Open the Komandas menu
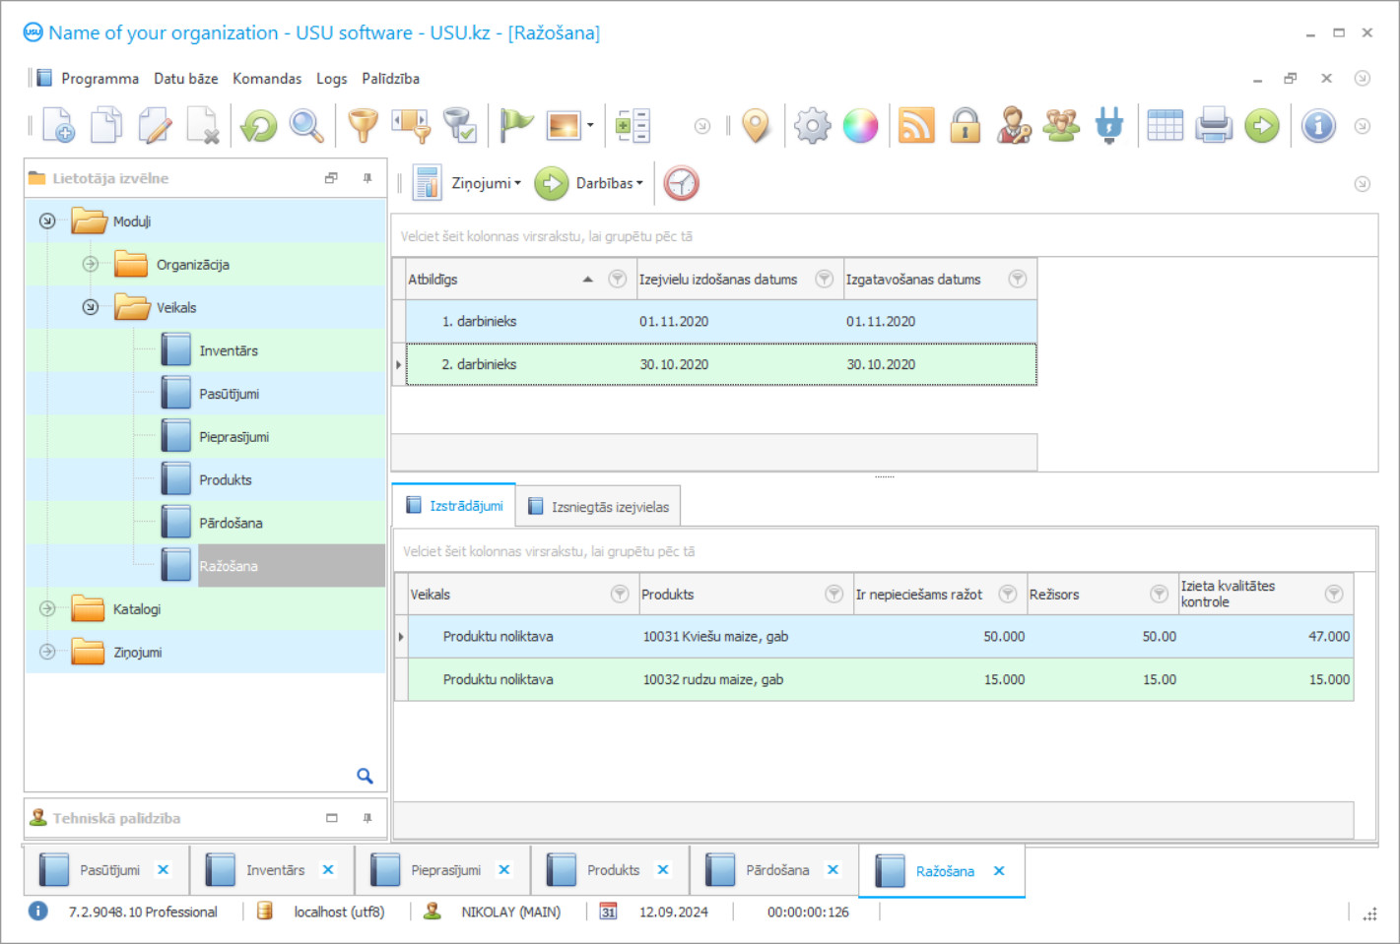This screenshot has width=1400, height=944. (x=267, y=79)
